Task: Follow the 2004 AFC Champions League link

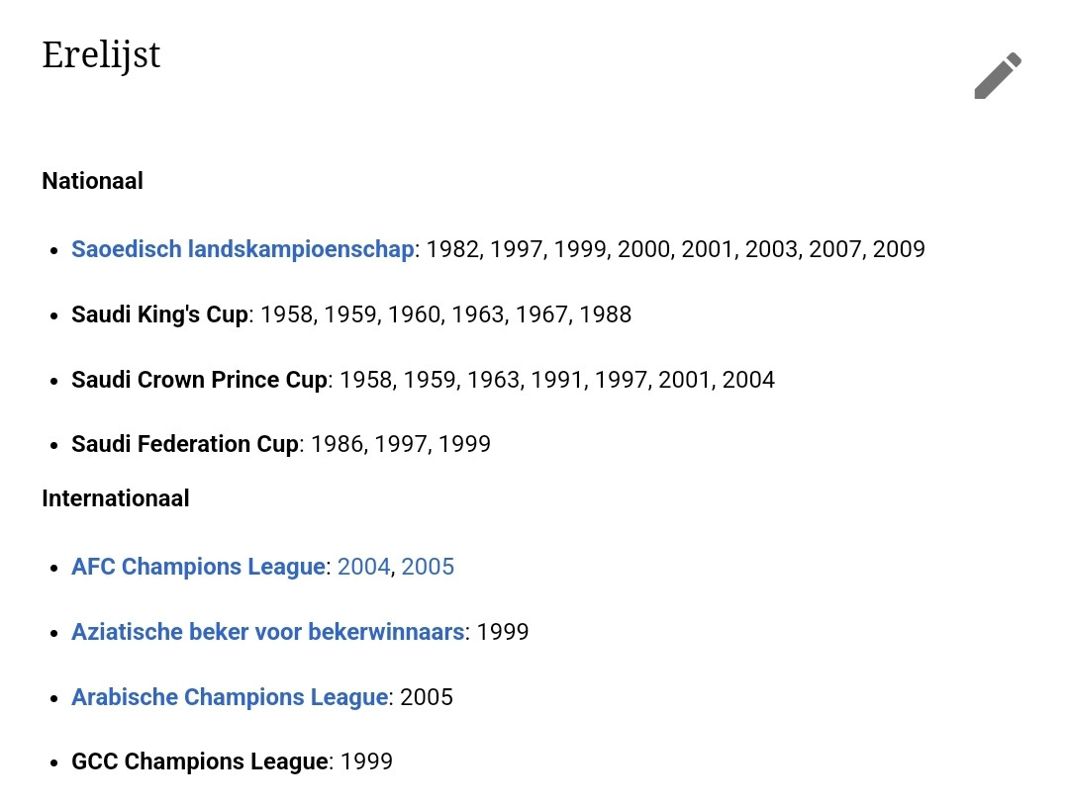Action: [x=363, y=567]
